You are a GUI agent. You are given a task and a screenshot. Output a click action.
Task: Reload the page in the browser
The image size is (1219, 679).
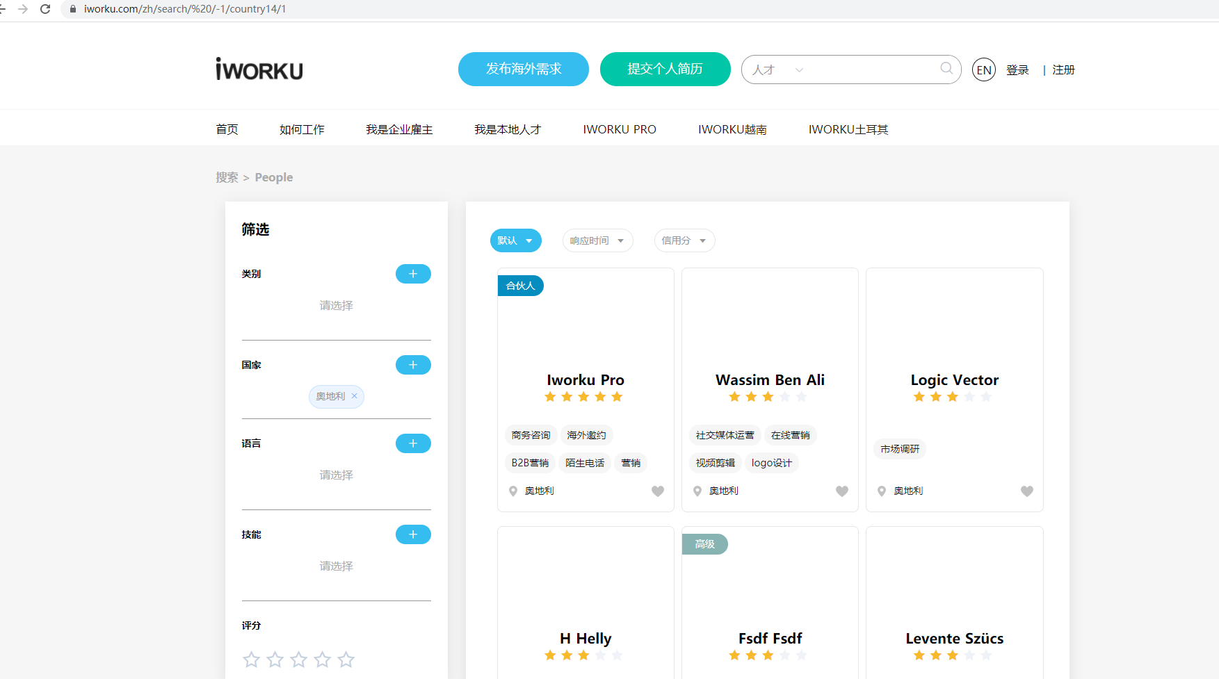(45, 9)
